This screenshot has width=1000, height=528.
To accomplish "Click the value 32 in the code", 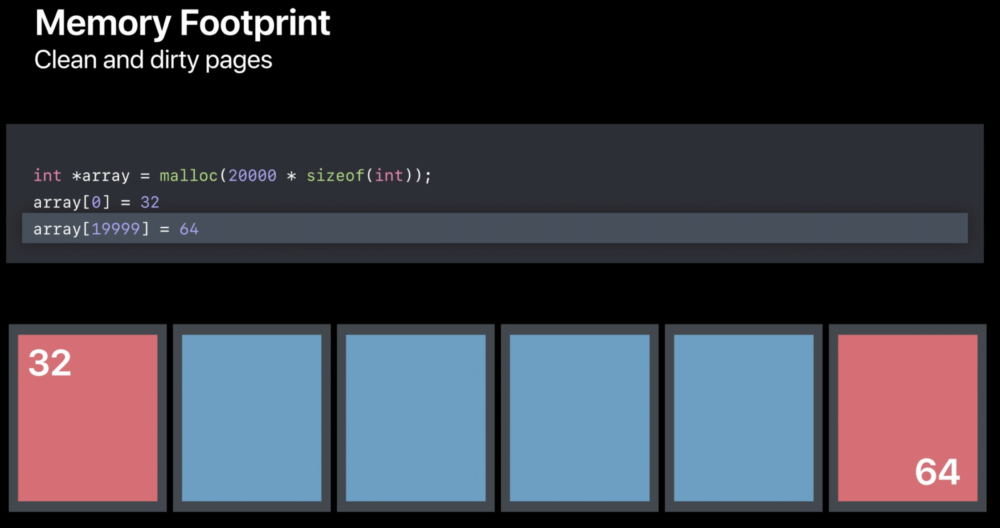I will [x=150, y=202].
